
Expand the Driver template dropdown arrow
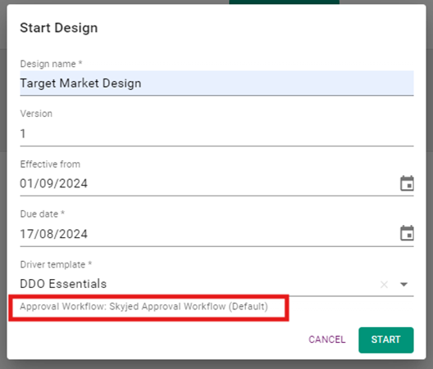(403, 285)
